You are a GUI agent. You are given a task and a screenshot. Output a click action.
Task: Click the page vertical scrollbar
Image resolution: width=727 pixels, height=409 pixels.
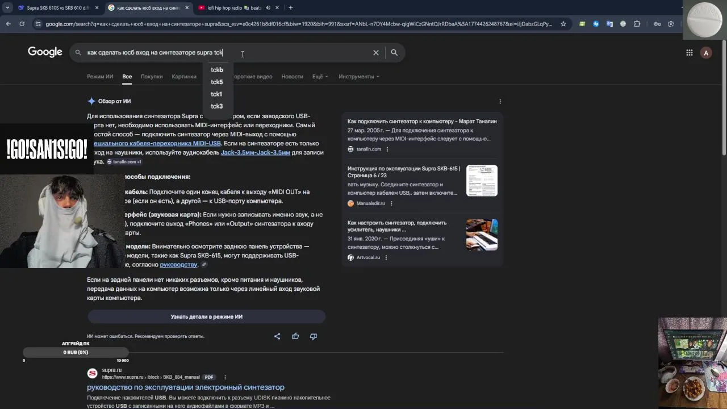pyautogui.click(x=724, y=97)
